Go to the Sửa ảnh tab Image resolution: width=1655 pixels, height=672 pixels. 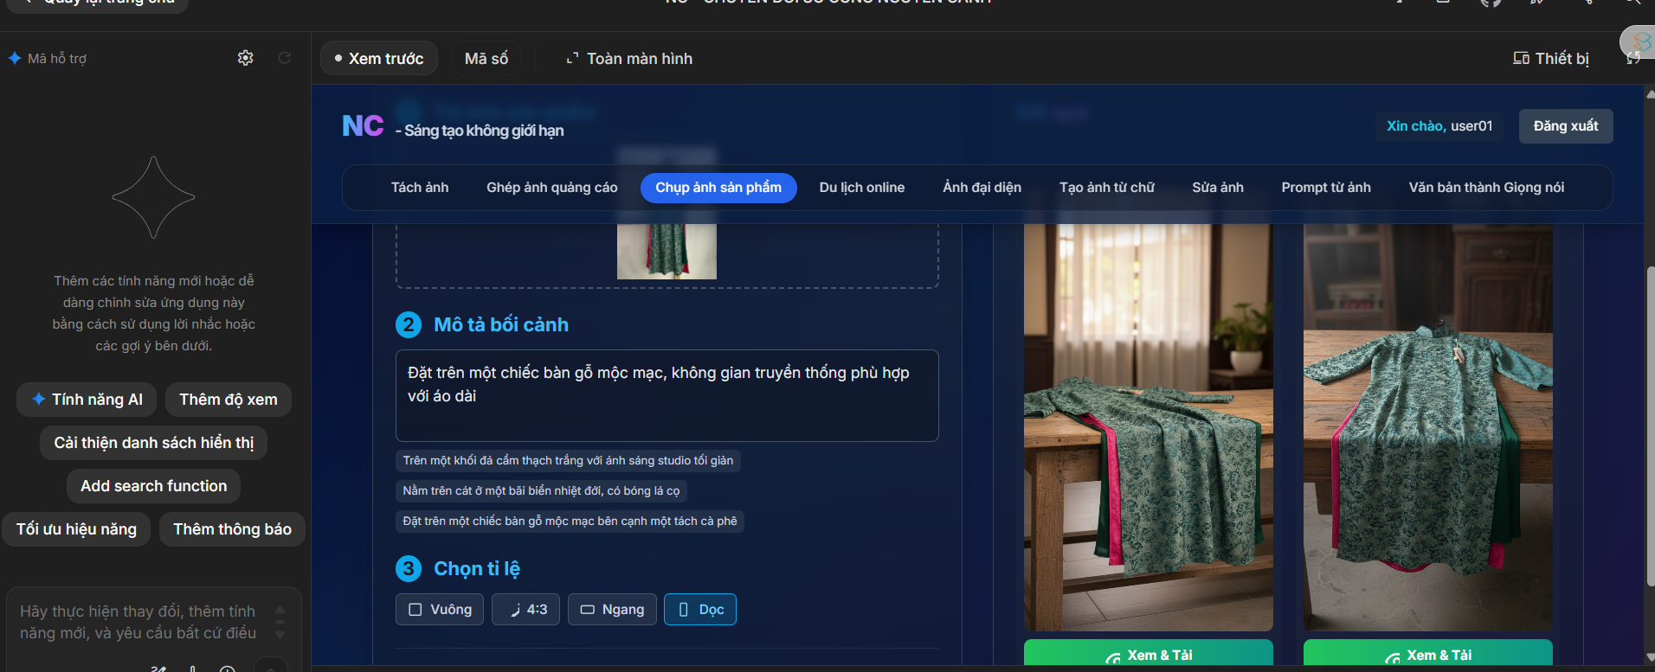tap(1217, 188)
